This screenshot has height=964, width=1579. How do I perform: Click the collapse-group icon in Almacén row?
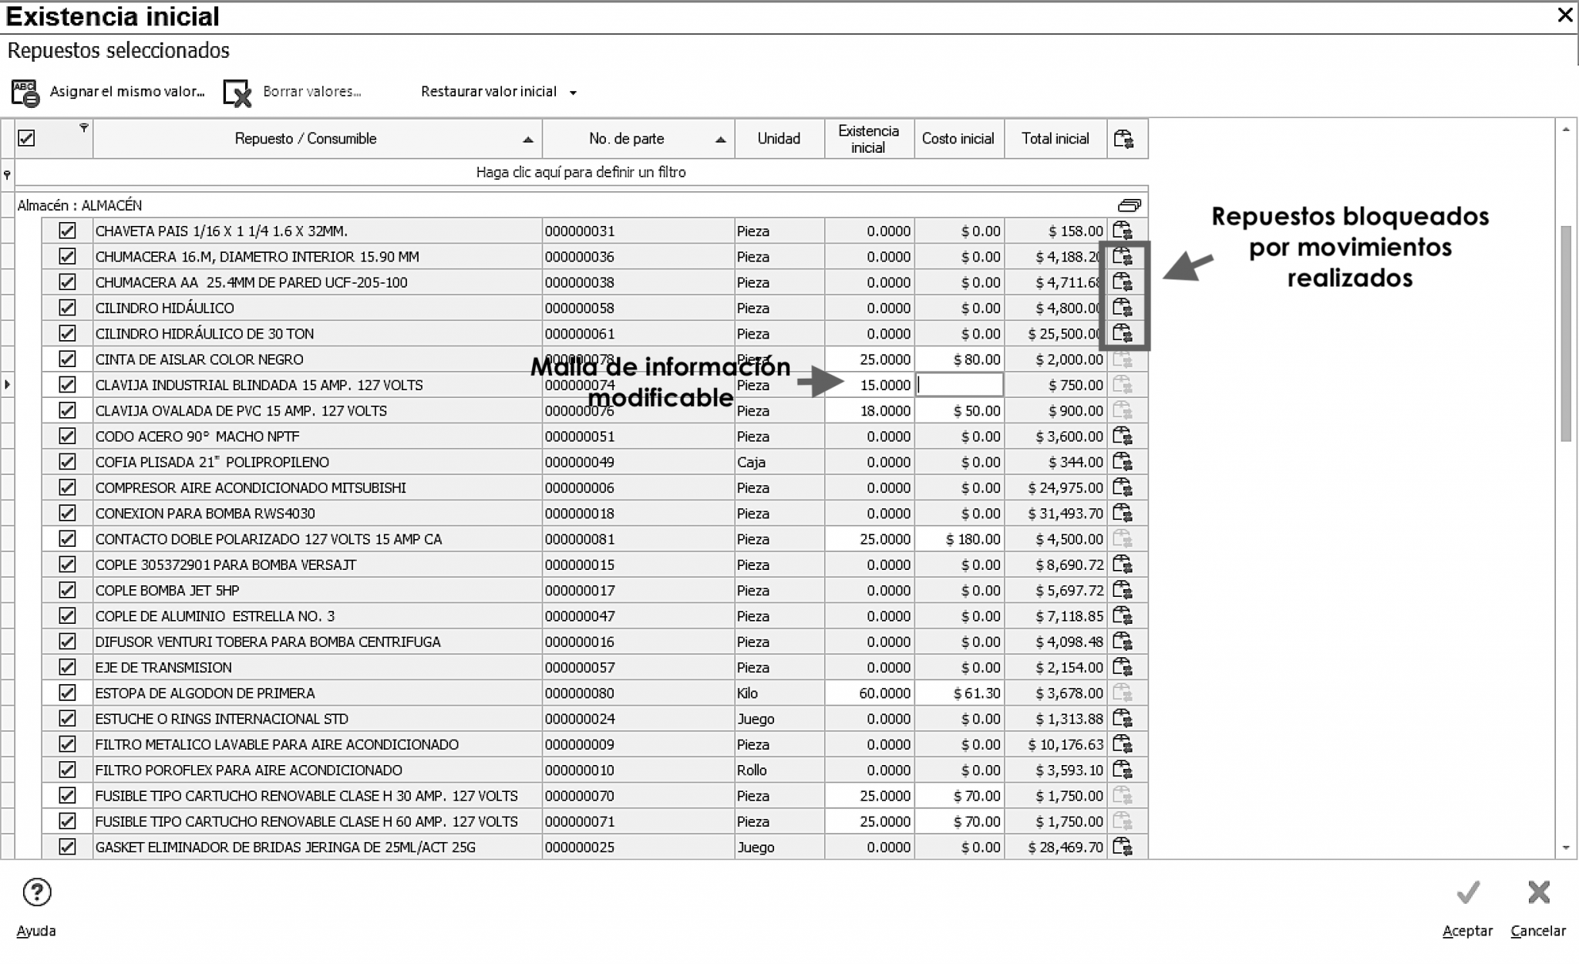(1129, 205)
